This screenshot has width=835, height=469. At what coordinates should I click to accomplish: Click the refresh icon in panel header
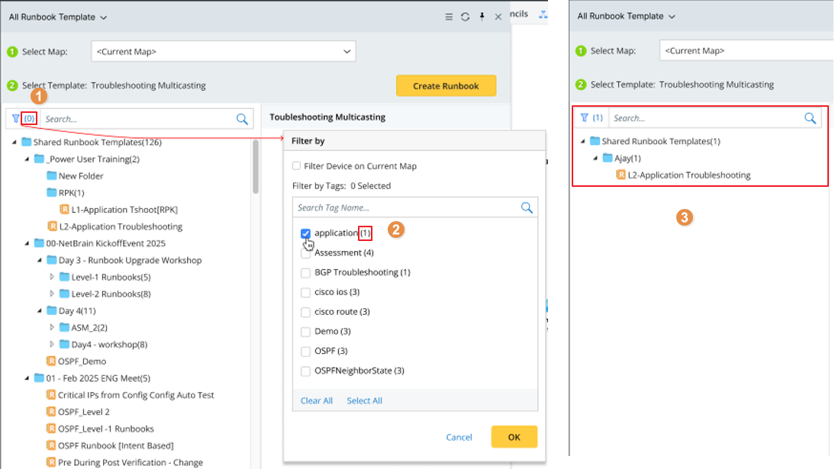pos(465,17)
